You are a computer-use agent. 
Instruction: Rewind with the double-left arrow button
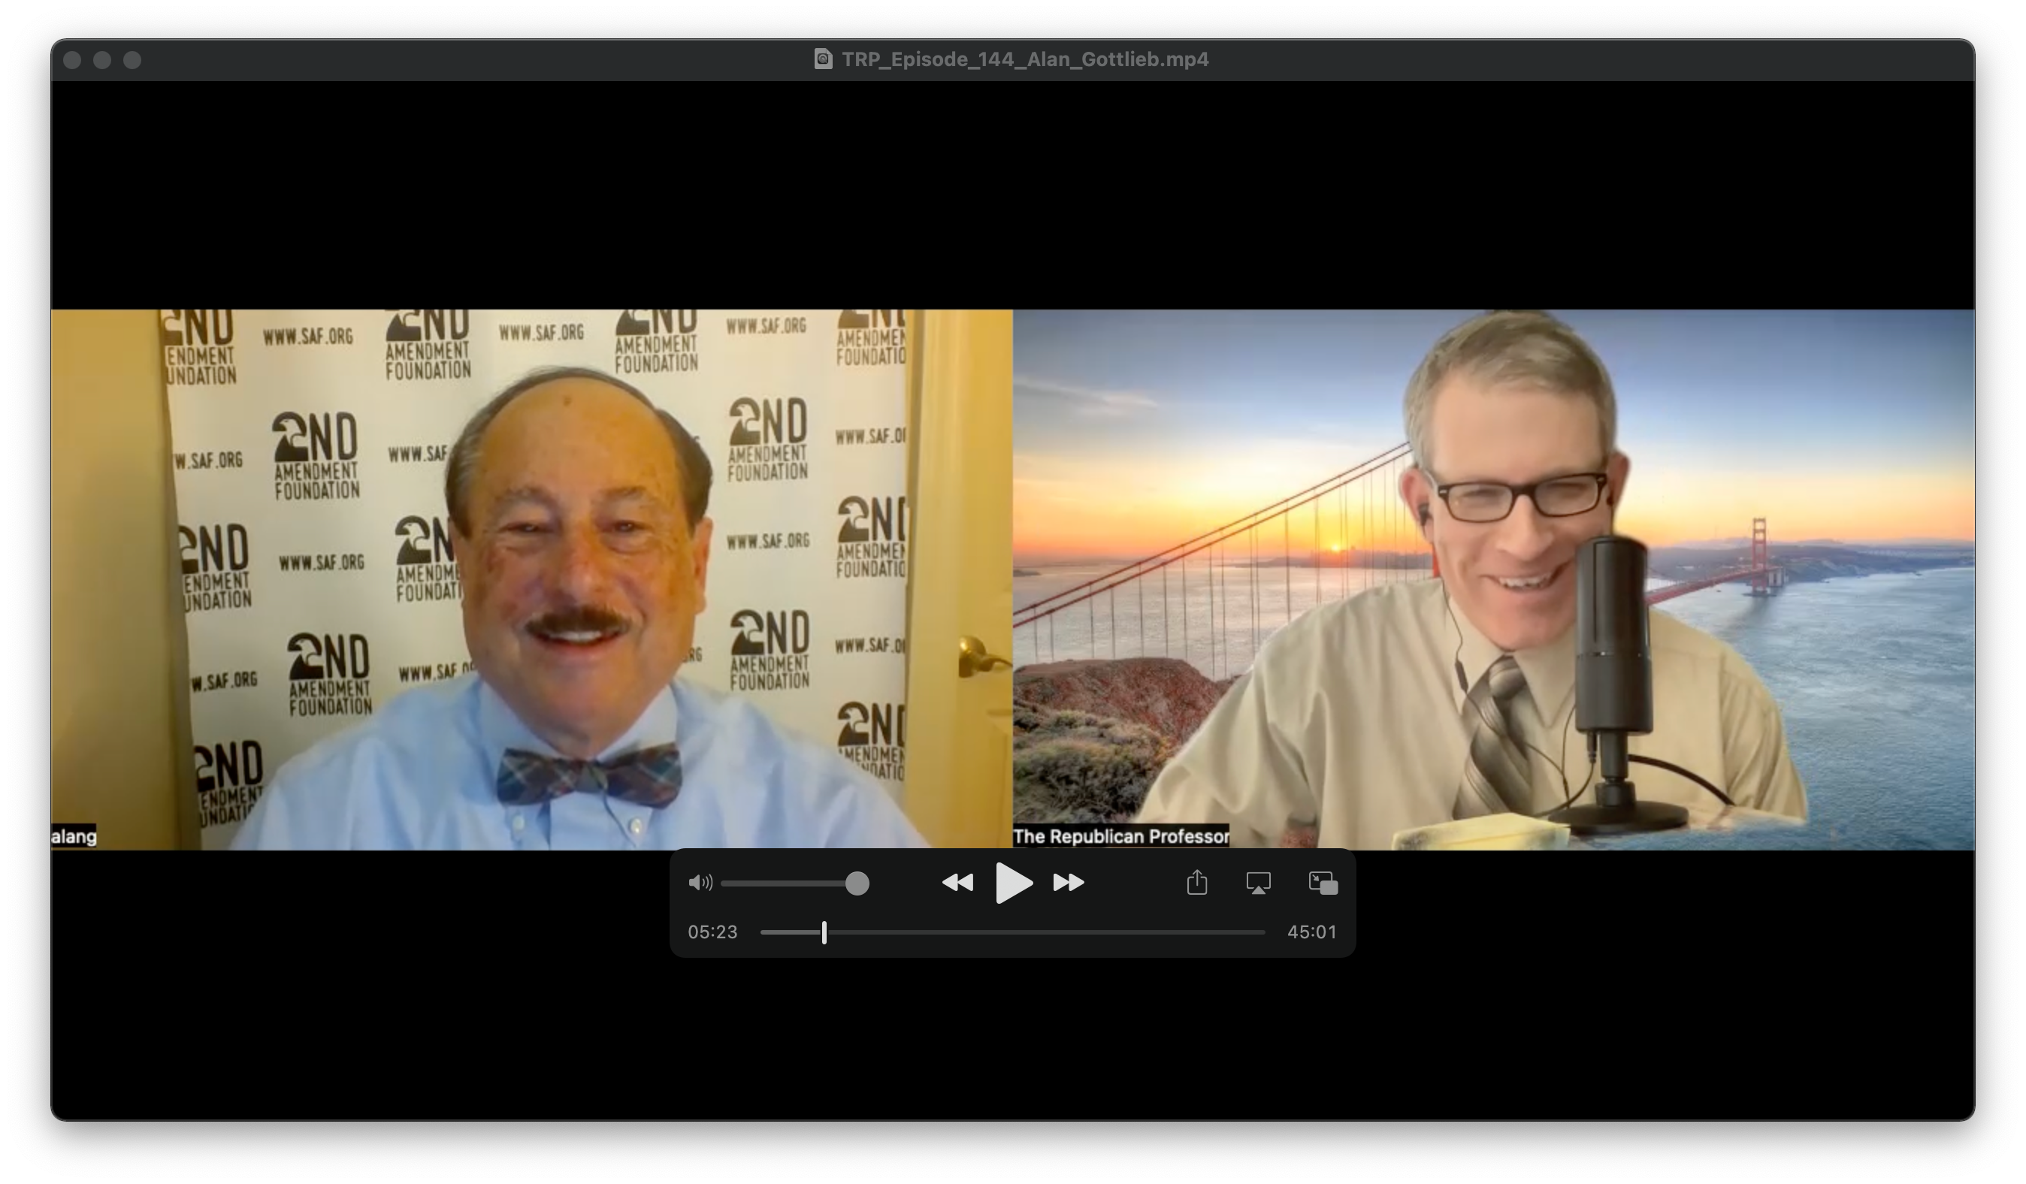(x=957, y=883)
